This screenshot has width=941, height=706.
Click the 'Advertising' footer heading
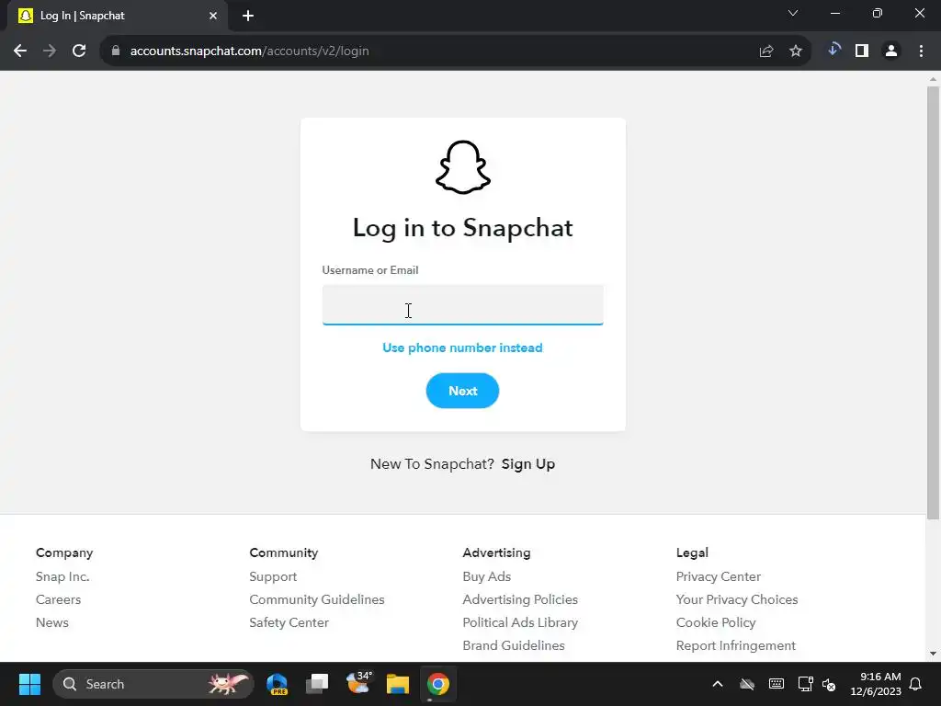[496, 552]
